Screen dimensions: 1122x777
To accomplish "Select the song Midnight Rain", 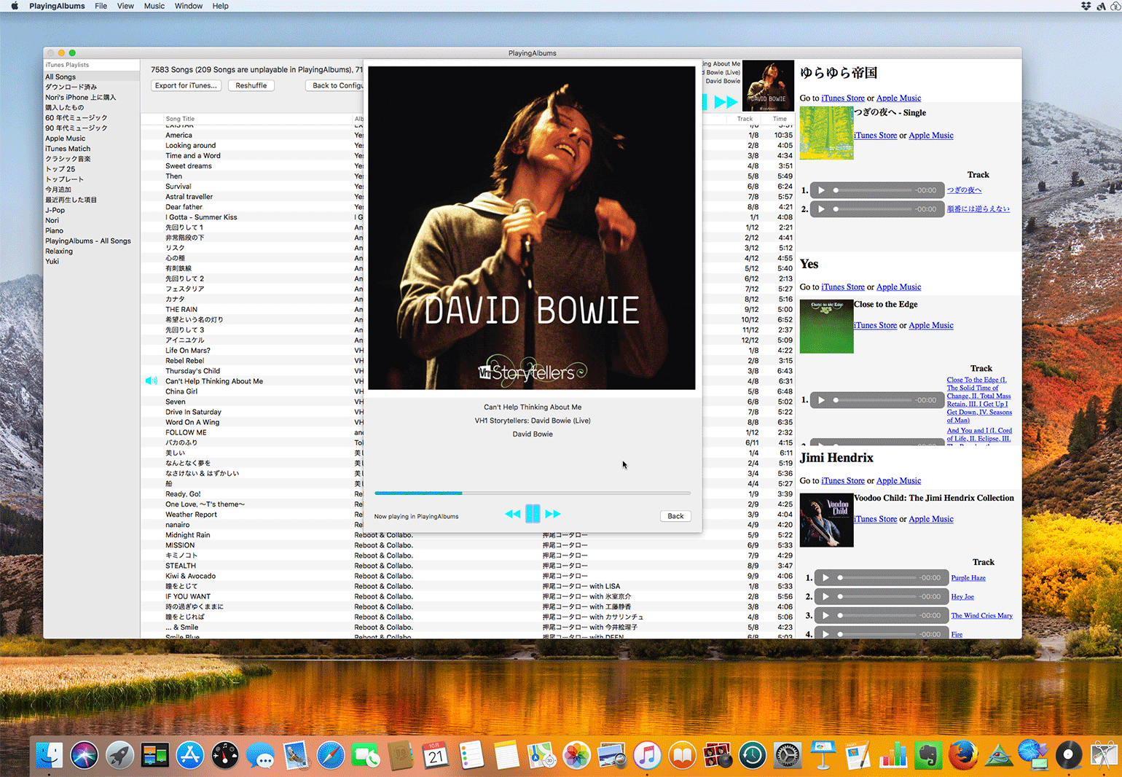I will (x=188, y=535).
